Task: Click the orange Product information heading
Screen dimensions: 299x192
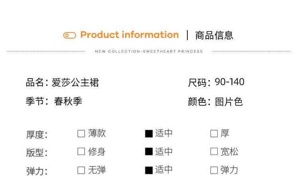Action: 129,35
